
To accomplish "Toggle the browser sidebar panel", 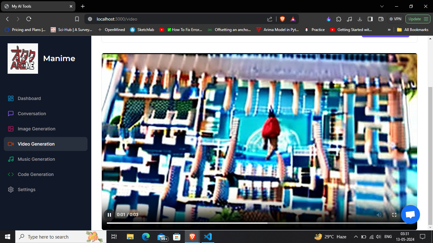I will coord(370,19).
